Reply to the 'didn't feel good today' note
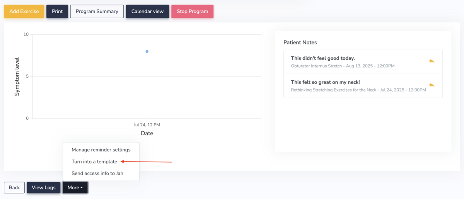The height and width of the screenshot is (199, 464). point(432,61)
